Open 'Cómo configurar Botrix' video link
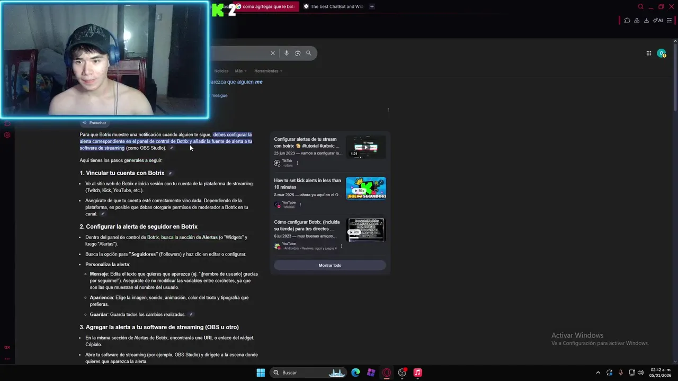Image resolution: width=678 pixels, height=381 pixels. (x=306, y=225)
